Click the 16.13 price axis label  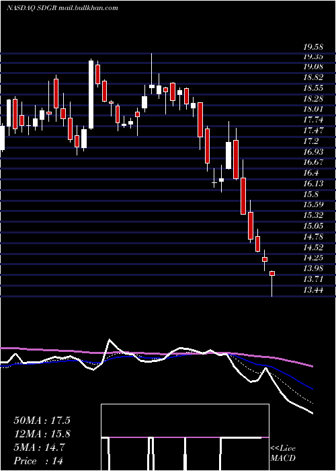(x=312, y=184)
